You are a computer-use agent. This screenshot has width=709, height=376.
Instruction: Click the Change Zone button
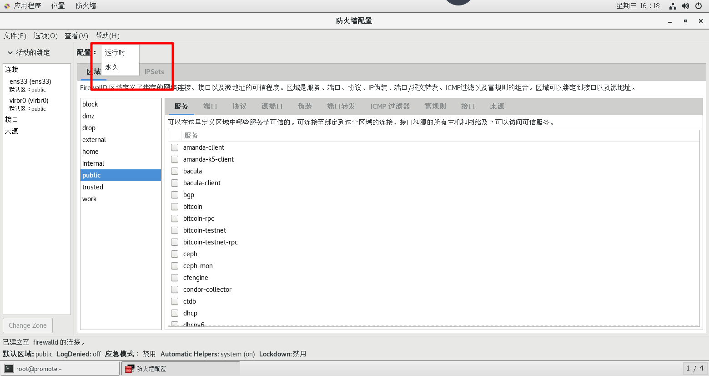27,325
